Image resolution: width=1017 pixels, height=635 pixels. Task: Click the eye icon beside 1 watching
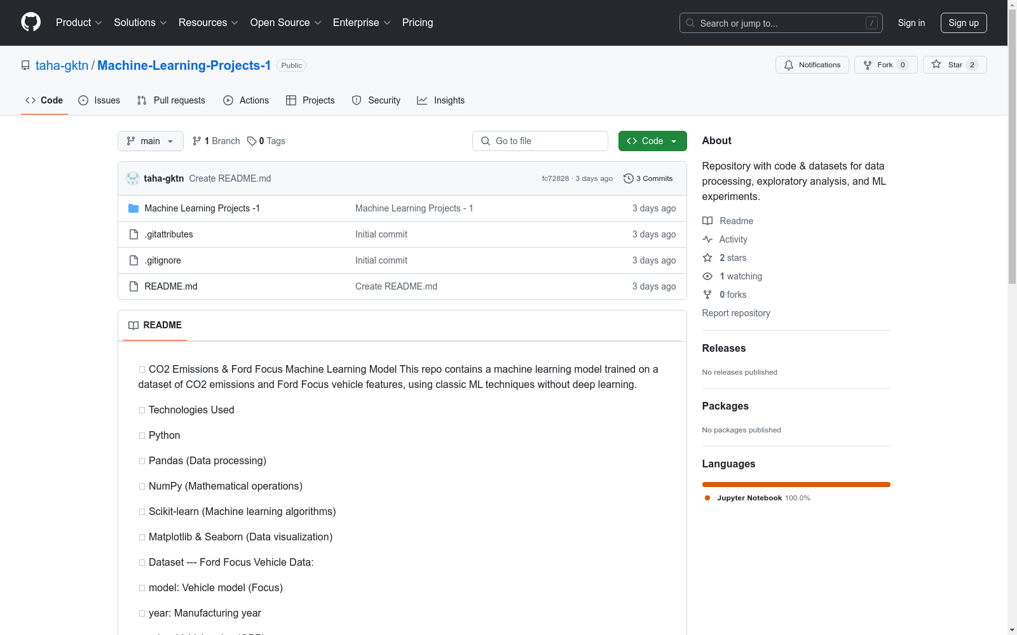coord(707,276)
